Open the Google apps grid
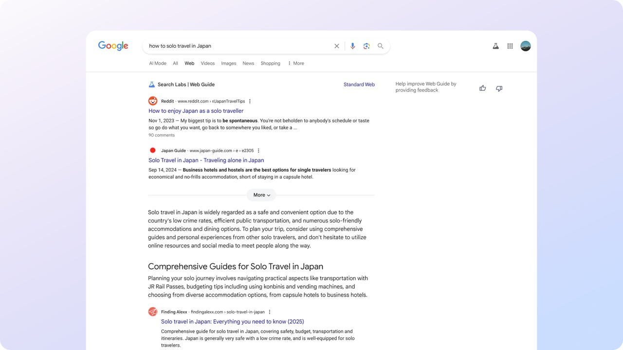This screenshot has width=623, height=350. click(509, 45)
